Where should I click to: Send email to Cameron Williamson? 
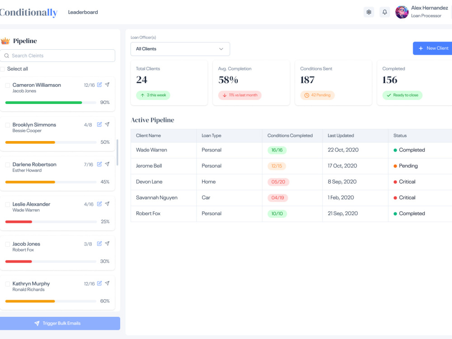107,85
